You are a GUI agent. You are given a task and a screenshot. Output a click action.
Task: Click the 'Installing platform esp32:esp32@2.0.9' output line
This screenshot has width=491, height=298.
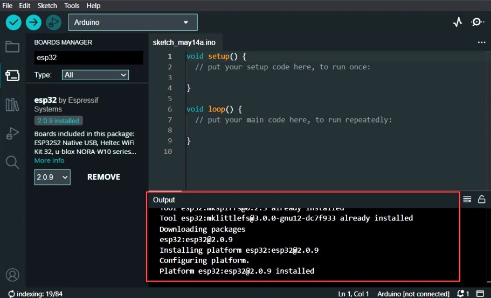point(239,250)
